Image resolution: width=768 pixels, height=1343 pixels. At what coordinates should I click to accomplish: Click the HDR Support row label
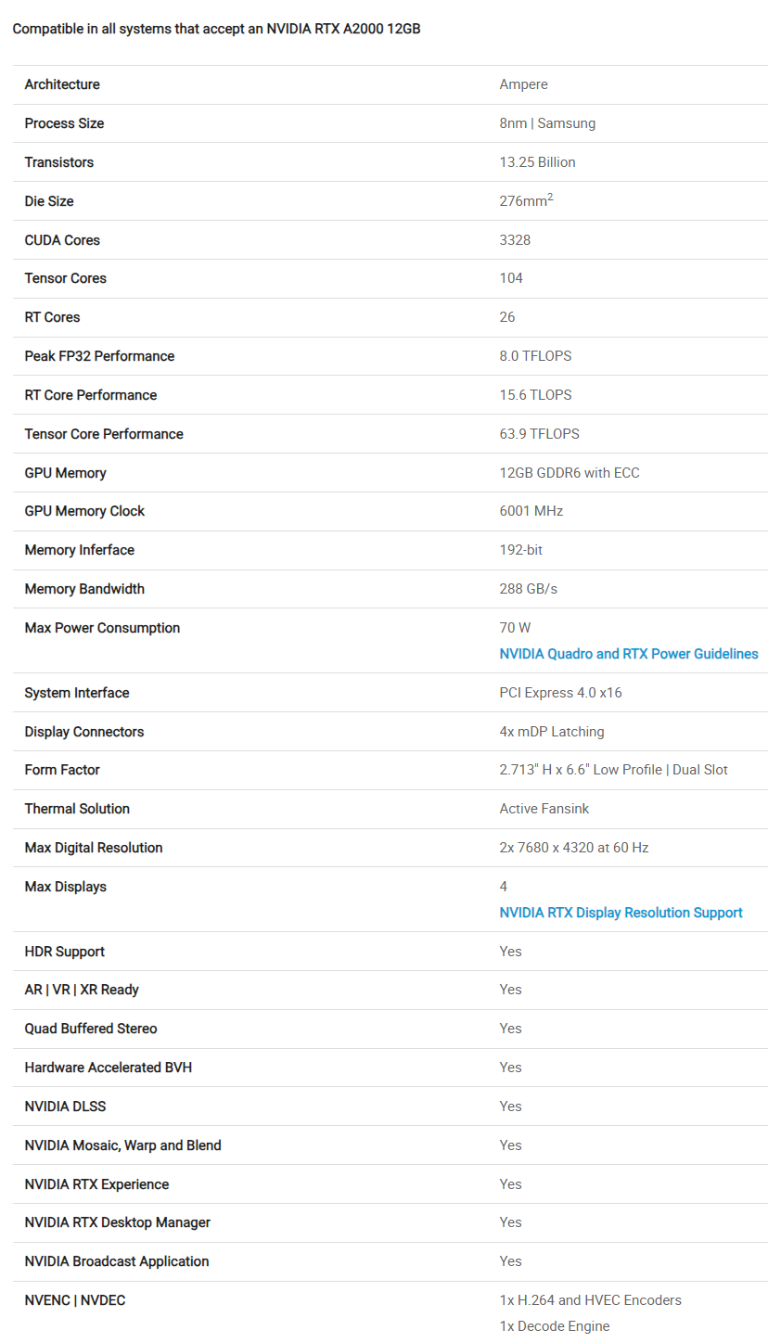65,952
